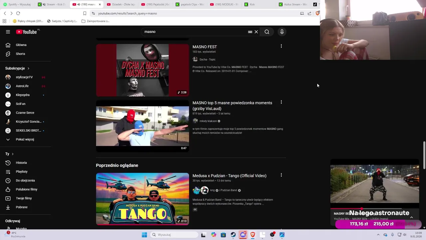Open the on-screen keyboard in search box
This screenshot has height=240, width=426.
pos(250,32)
